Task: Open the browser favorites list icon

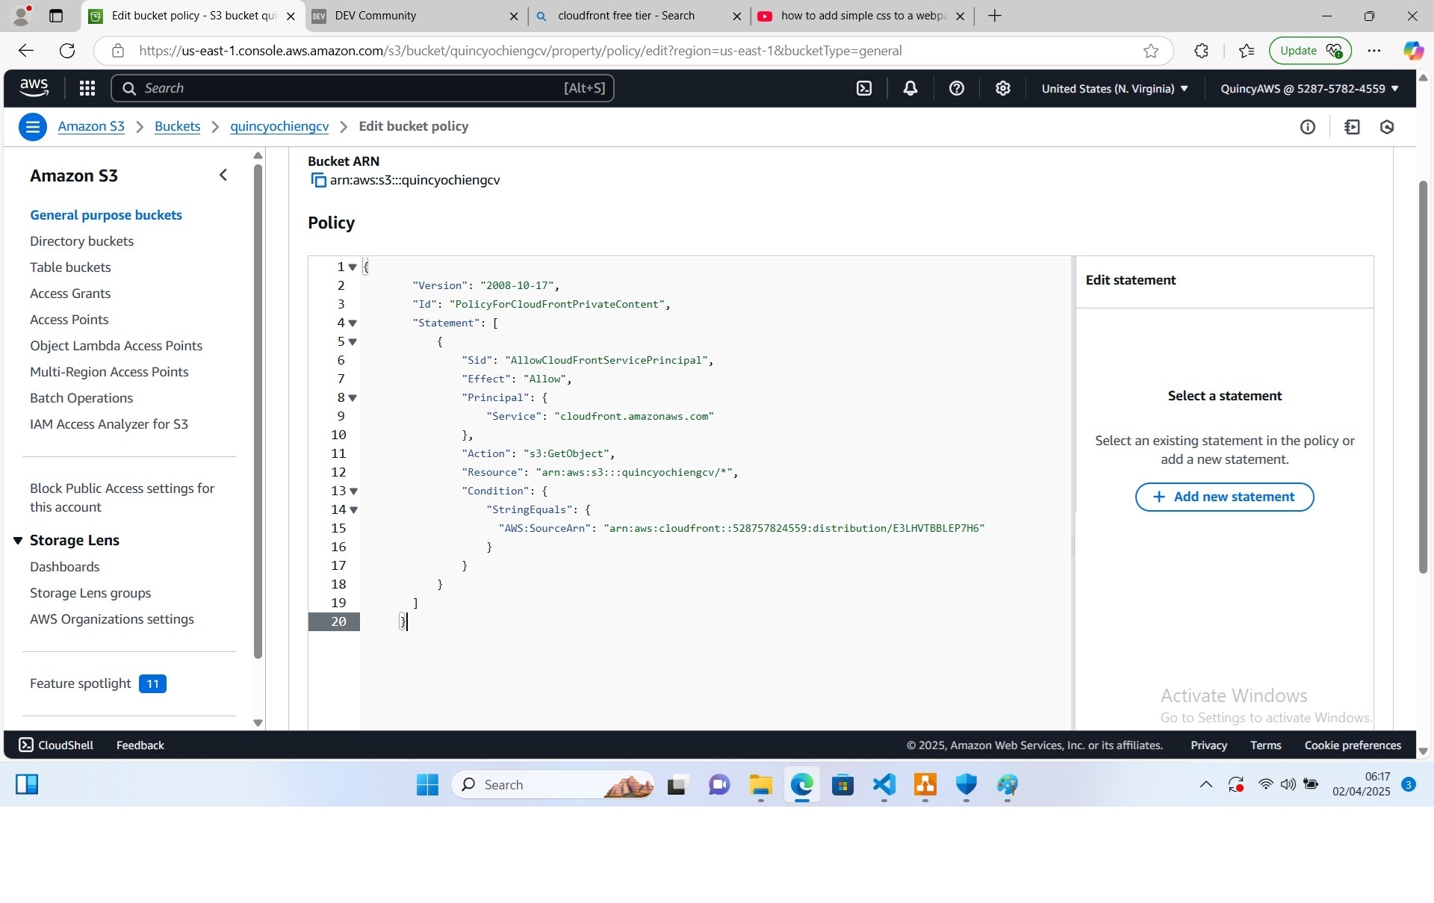Action: (x=1247, y=51)
